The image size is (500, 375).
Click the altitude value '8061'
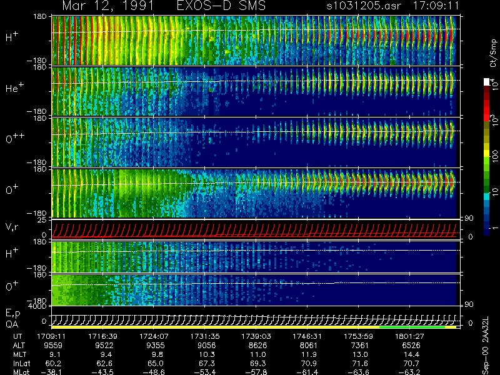point(309,346)
